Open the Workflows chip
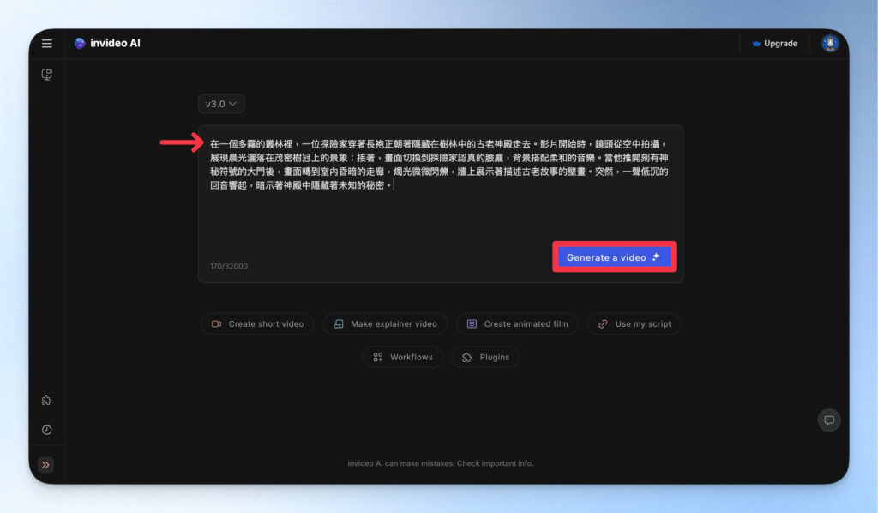Image resolution: width=878 pixels, height=513 pixels. coord(403,357)
